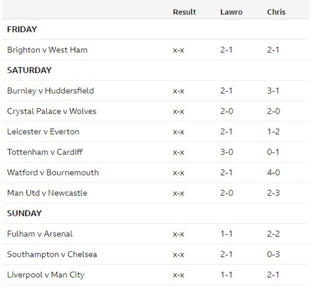
Task: Click Lawro's 3-0 prediction for Tottenham
Action: 227,152
